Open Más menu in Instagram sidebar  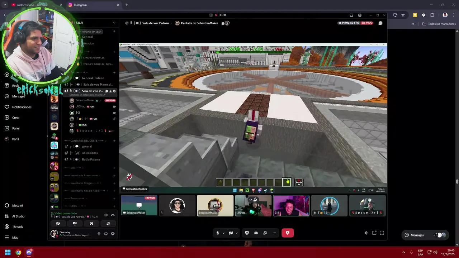(x=11, y=238)
